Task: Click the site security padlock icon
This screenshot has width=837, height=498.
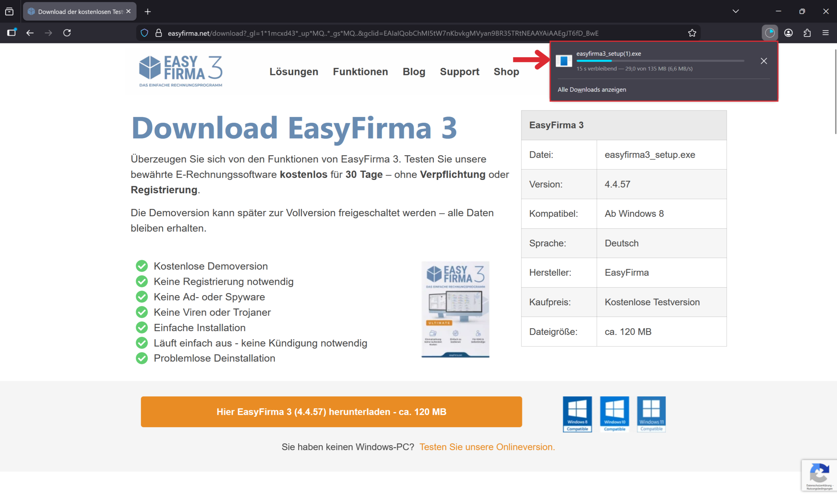Action: point(159,33)
